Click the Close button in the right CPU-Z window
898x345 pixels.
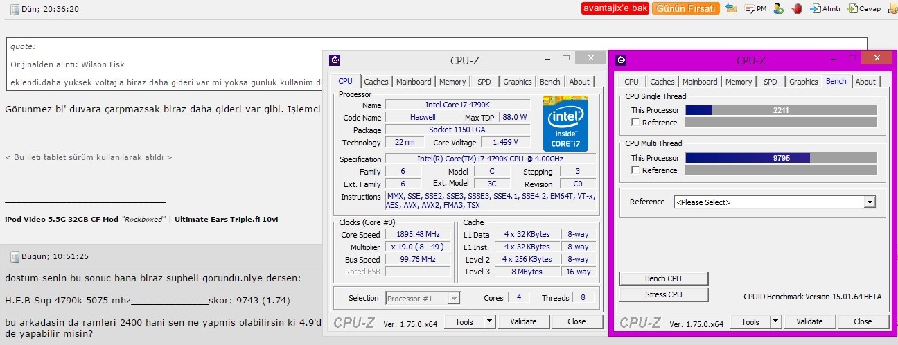point(863,321)
